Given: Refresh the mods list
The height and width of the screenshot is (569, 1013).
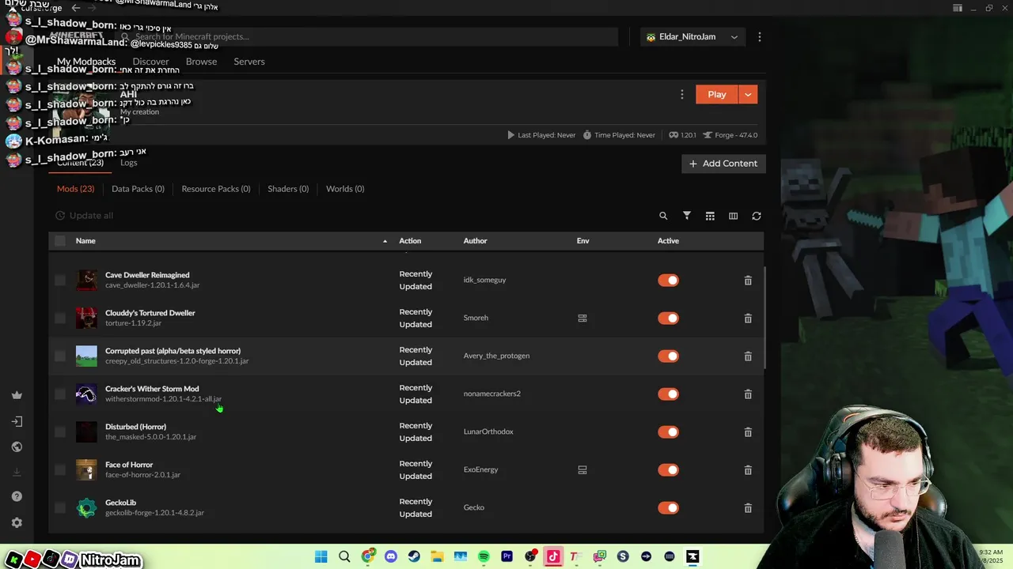Looking at the screenshot, I should coord(757,216).
